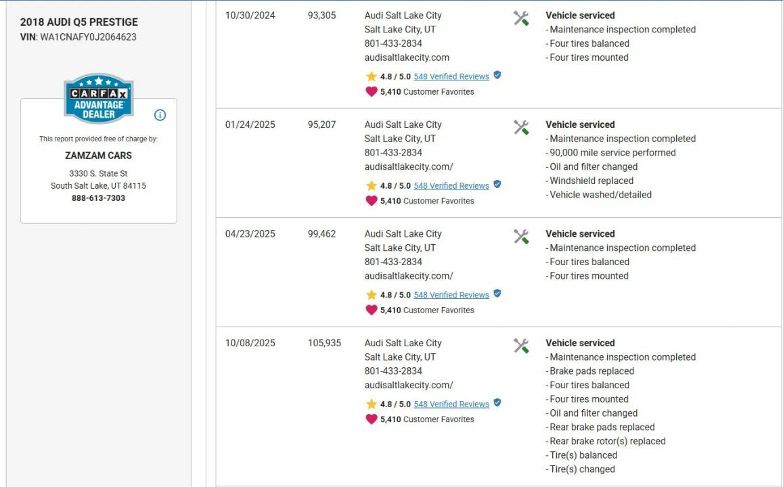
Task: Click wrench service icon for 01/24/2025 record
Action: tap(521, 128)
